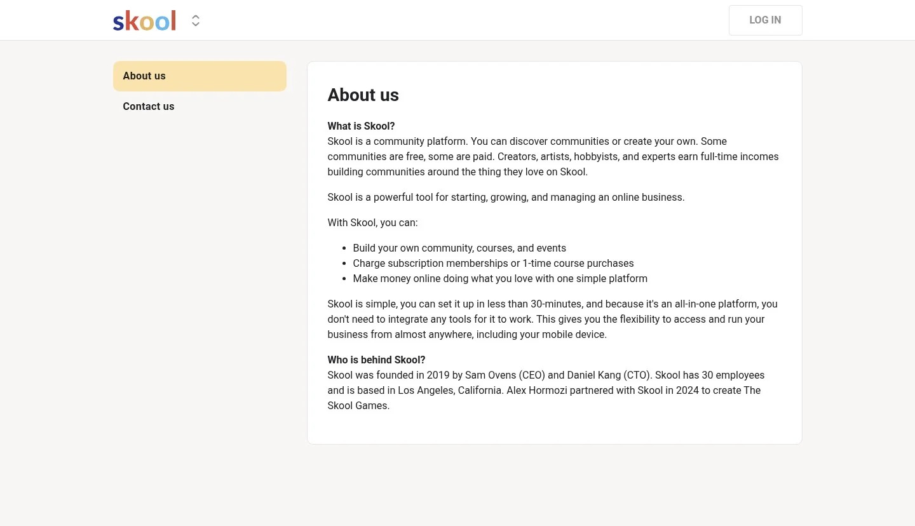Click the paragraph beginning "Skool is simple"
The height and width of the screenshot is (526, 915).
pos(553,319)
